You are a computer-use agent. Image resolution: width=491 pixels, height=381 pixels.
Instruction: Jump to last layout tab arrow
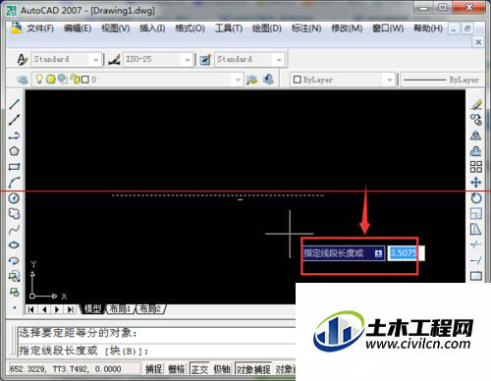(70, 309)
